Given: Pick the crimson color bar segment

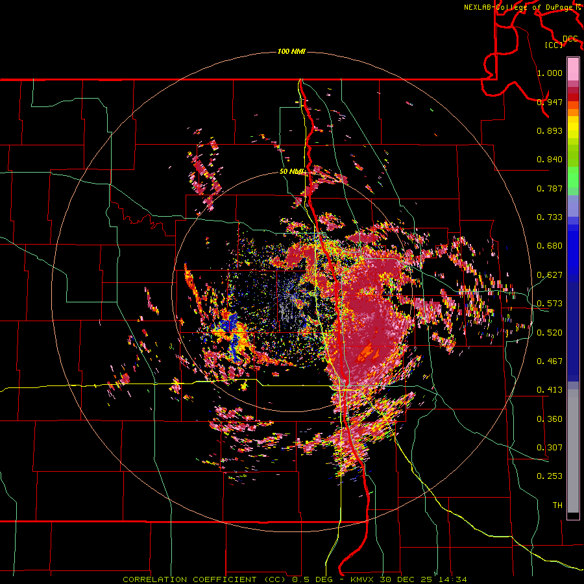Looking at the screenshot, I should click(573, 90).
